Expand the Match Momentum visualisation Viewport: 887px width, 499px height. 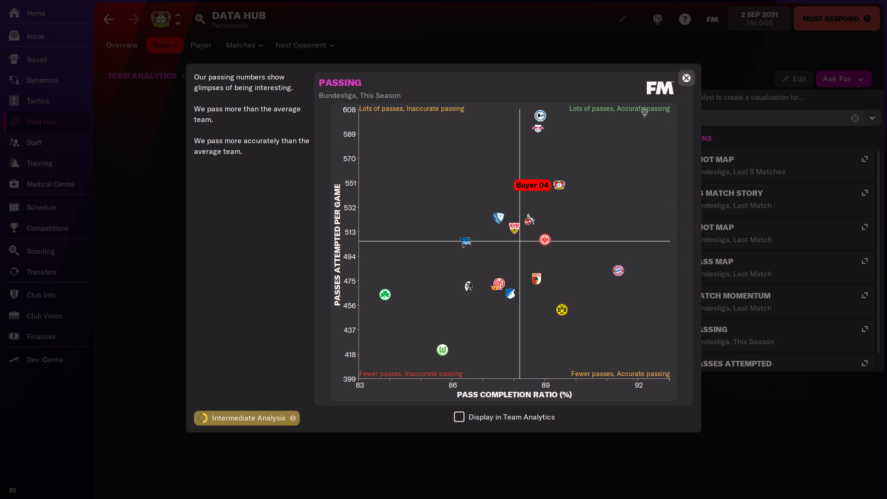(864, 295)
